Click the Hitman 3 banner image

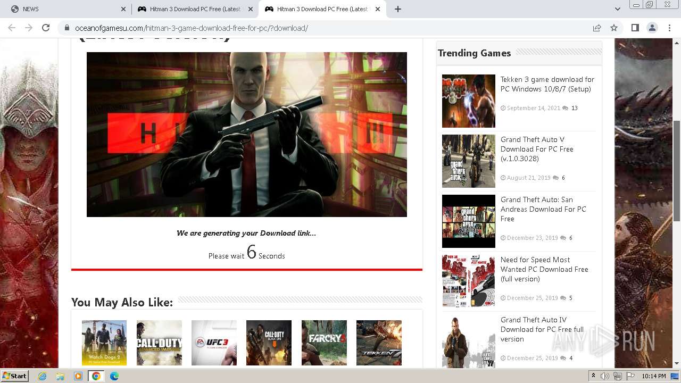click(247, 134)
